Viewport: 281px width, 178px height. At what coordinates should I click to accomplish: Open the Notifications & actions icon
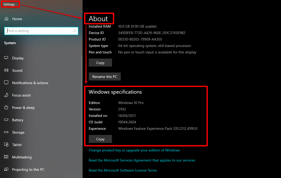click(6, 83)
